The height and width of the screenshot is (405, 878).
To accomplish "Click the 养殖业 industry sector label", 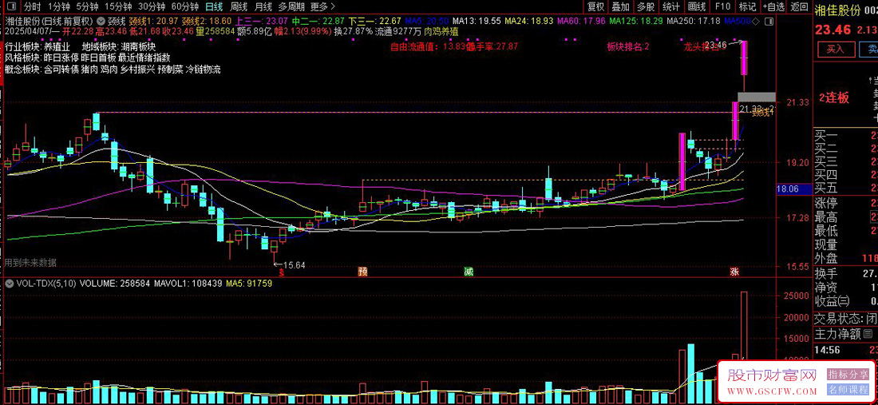I will (57, 46).
